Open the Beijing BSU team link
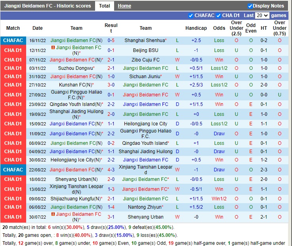 145,50
